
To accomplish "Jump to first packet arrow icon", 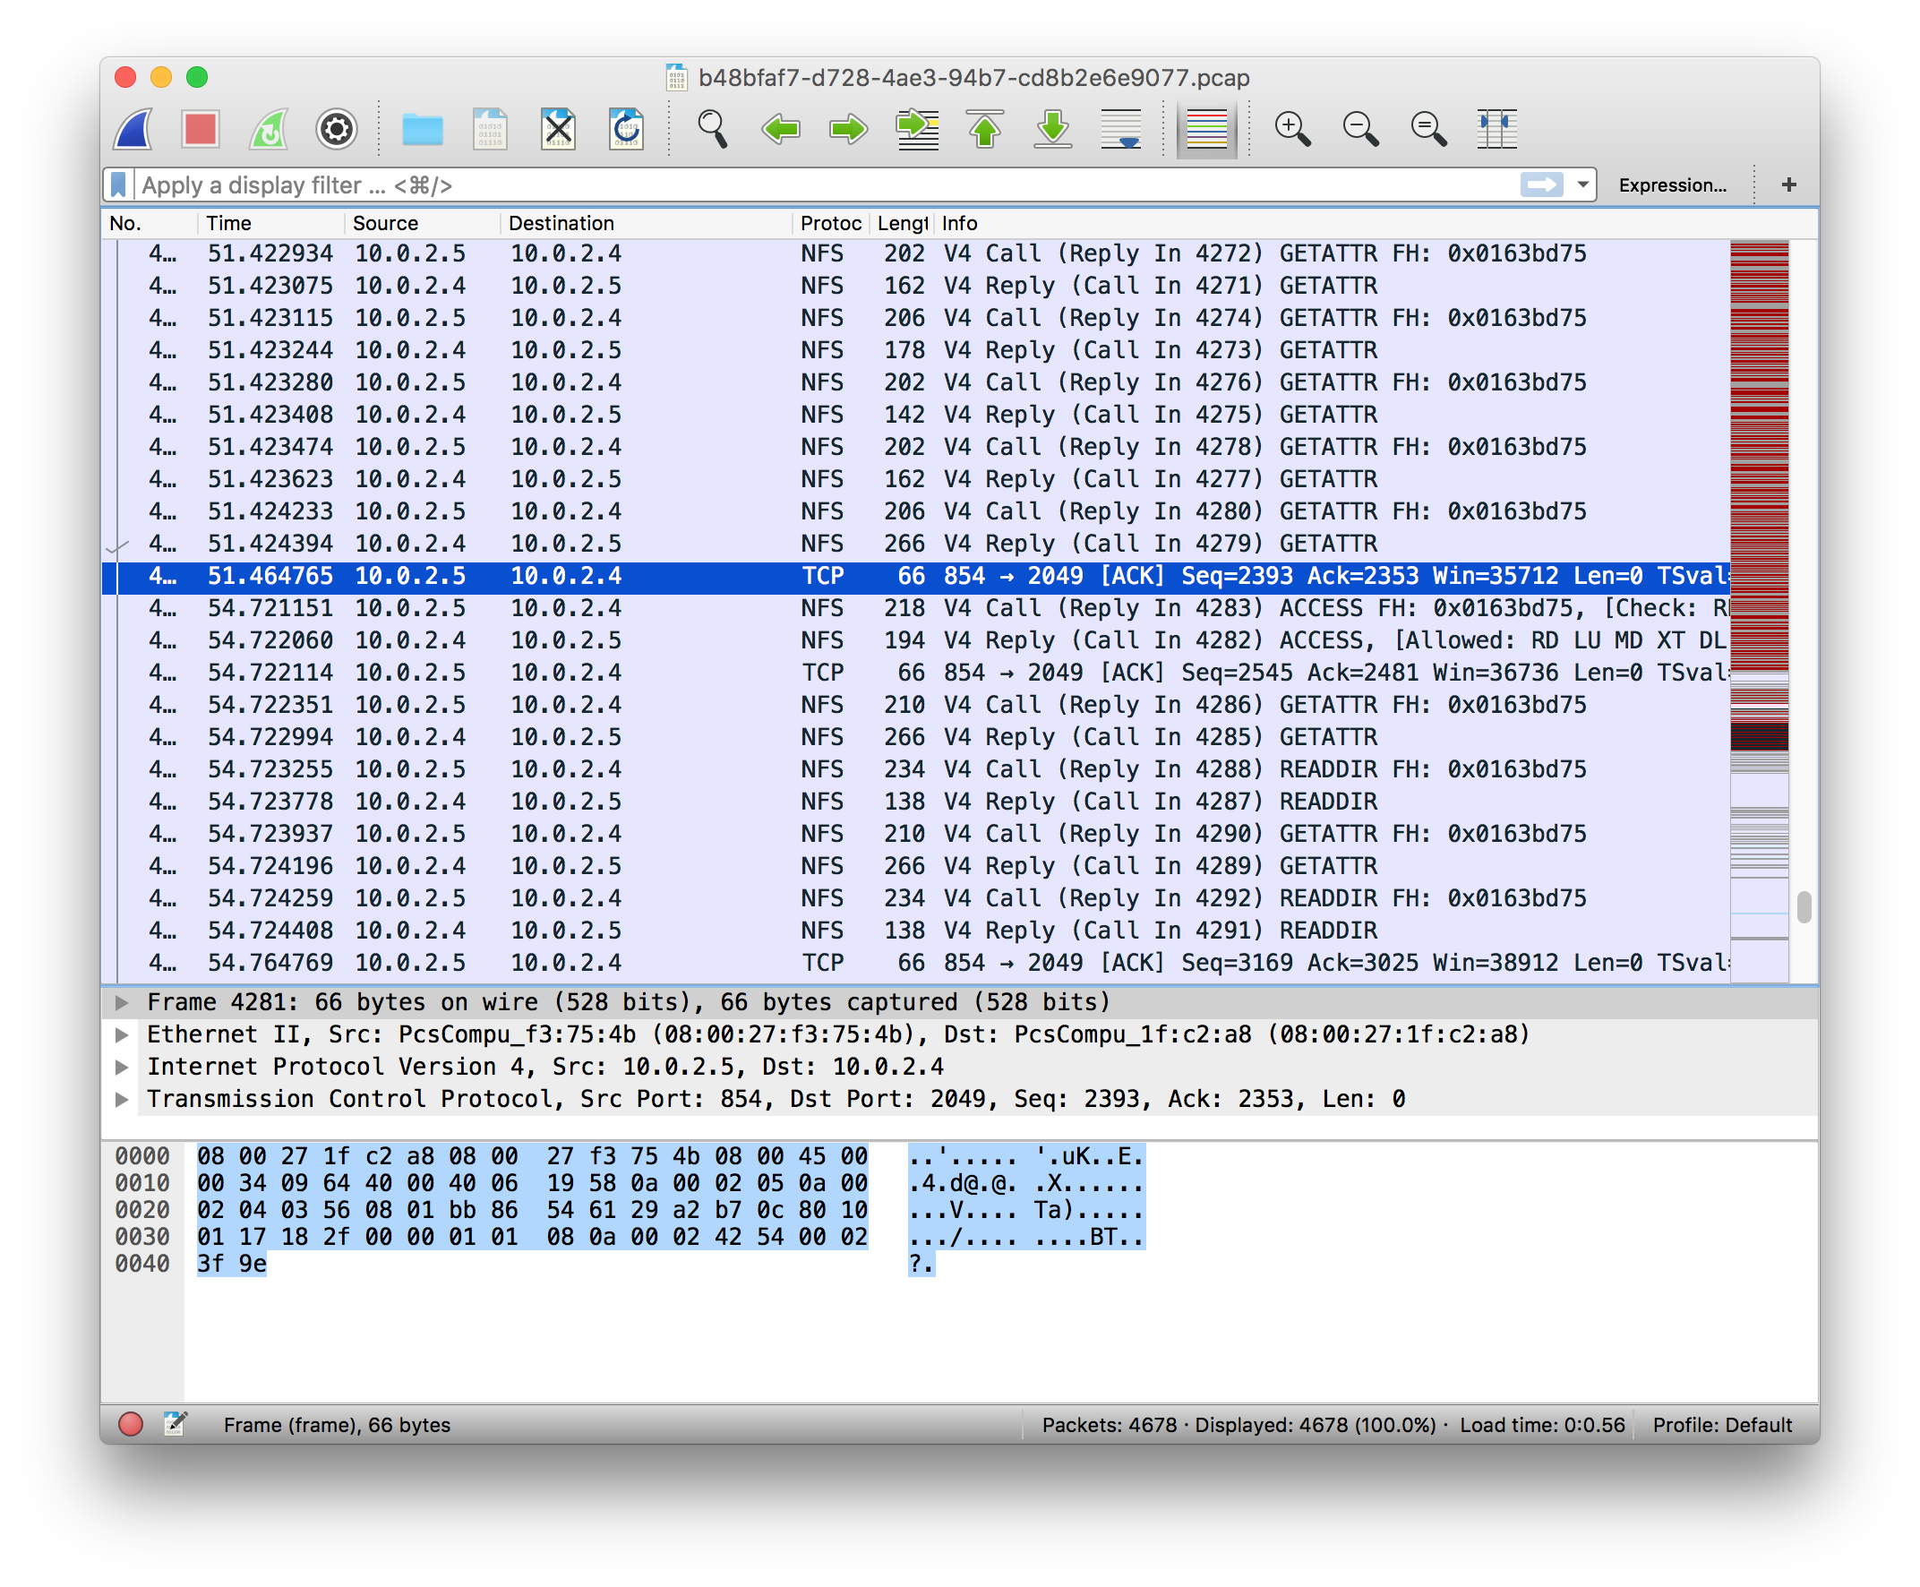I will [x=985, y=129].
